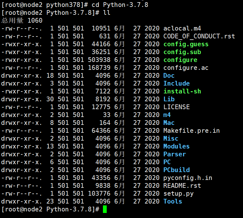Viewport: 243px width, 218px height.
Task: Click the '[root@node2 python378]#' prompt
Action: click(45, 5)
